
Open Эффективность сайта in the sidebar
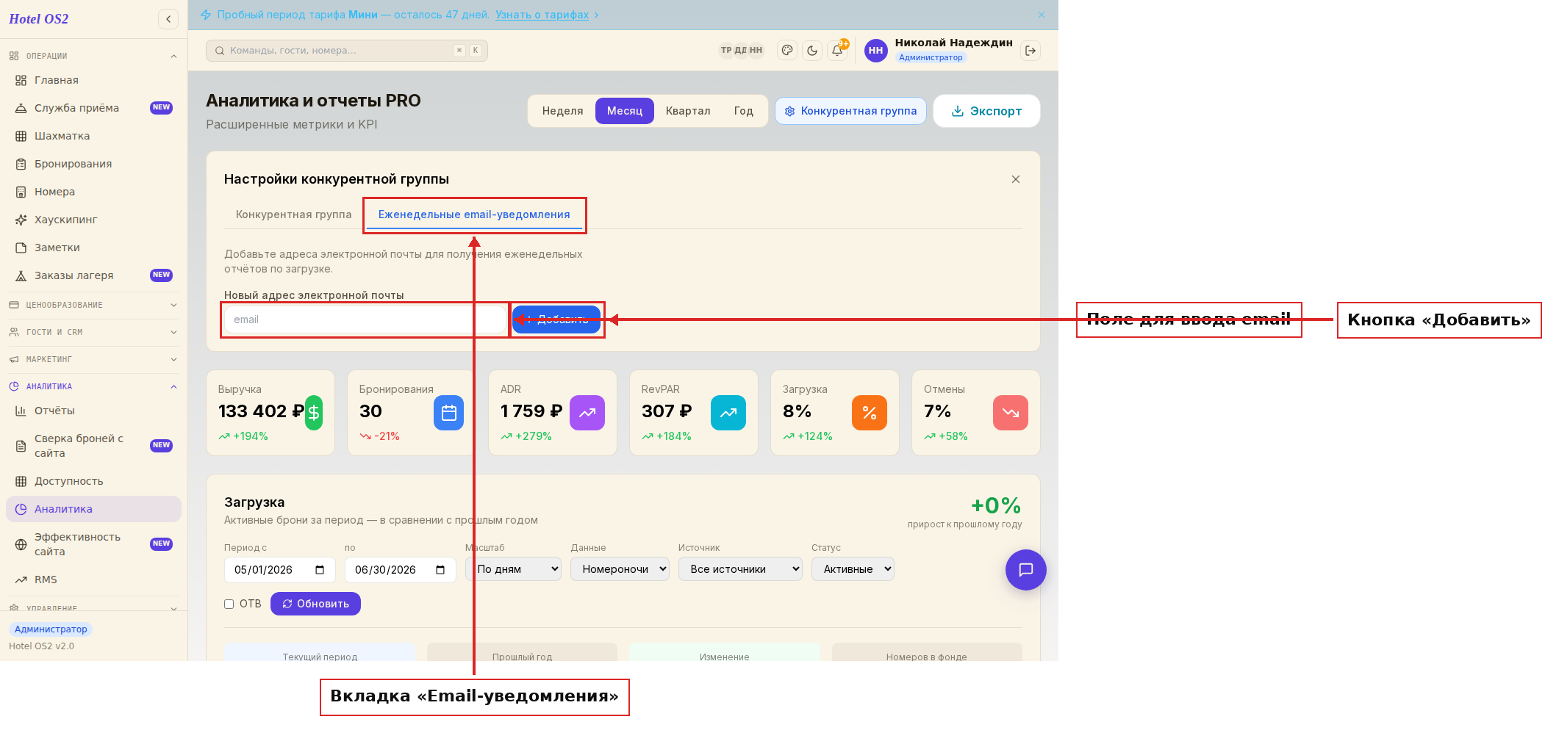point(93,544)
